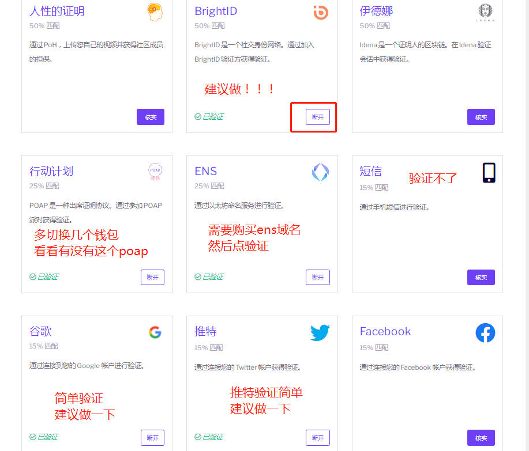Viewport: 529px width, 451px height.
Task: Click 已验证 status in BrightID card
Action: click(213, 116)
